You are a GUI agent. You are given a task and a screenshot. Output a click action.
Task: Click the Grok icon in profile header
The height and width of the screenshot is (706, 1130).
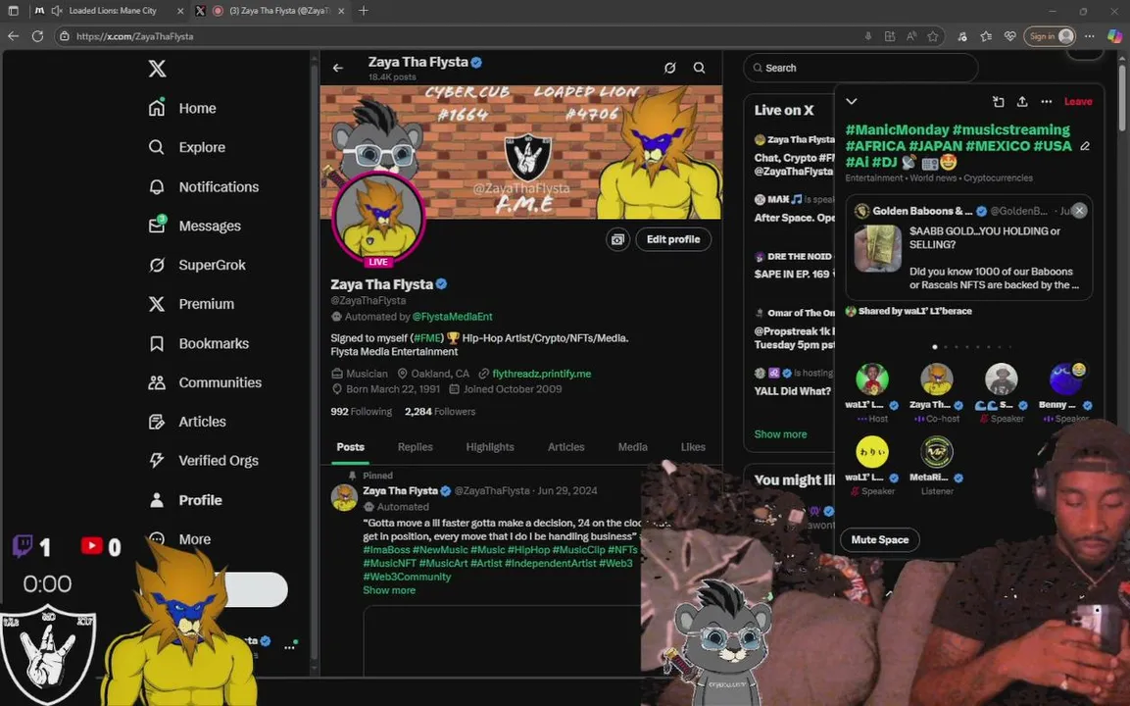tap(669, 68)
